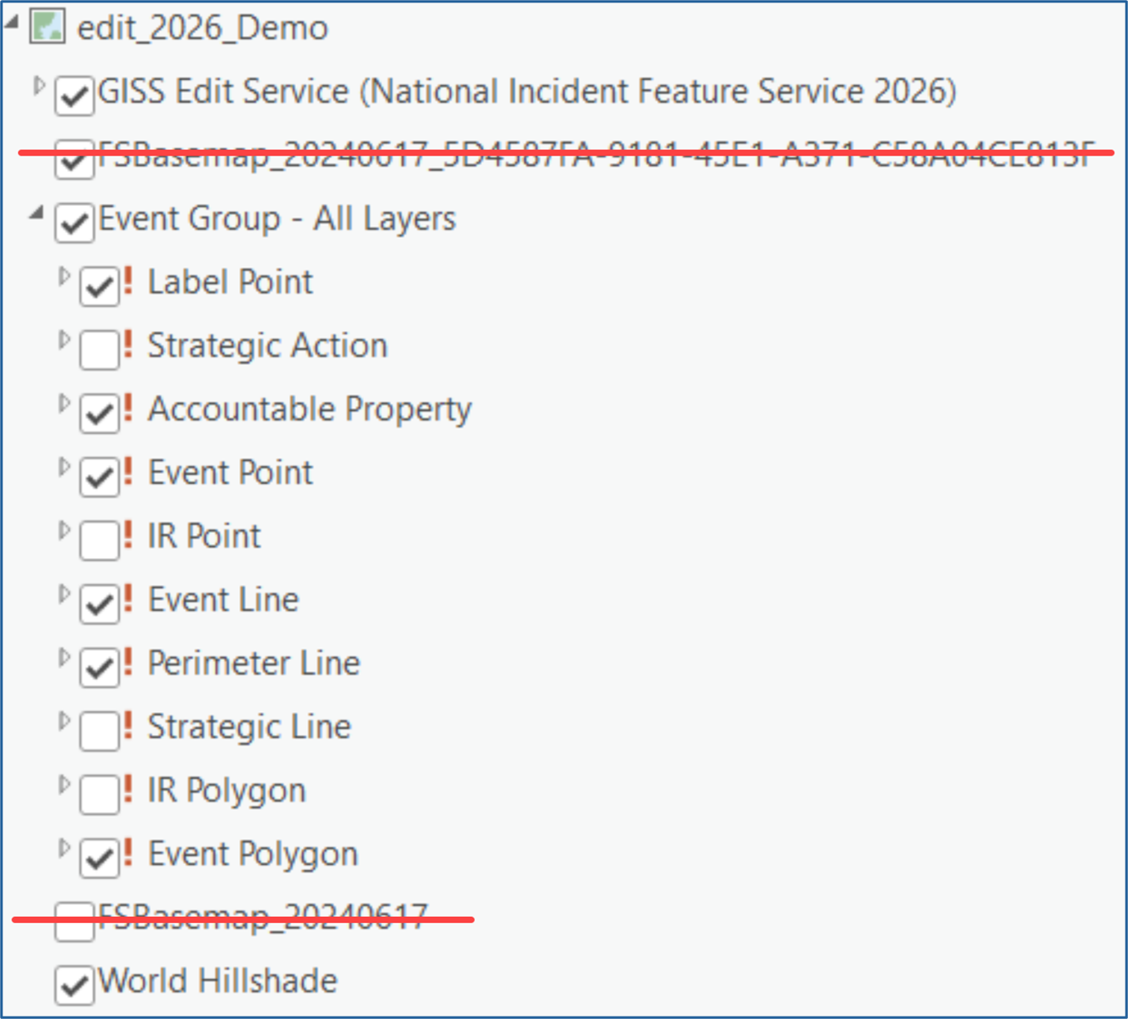Click the repair-source icon beside Event Polygon
Viewport: 1128px width, 1019px height.
128,852
